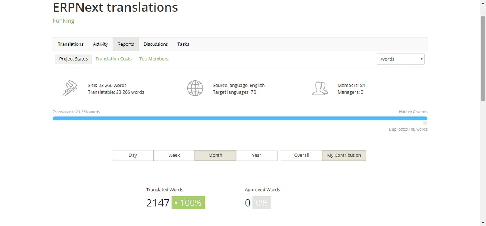Select the Month time period

tap(215, 155)
